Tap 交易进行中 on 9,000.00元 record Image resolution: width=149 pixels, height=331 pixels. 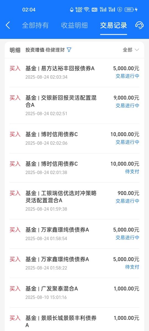click(127, 106)
